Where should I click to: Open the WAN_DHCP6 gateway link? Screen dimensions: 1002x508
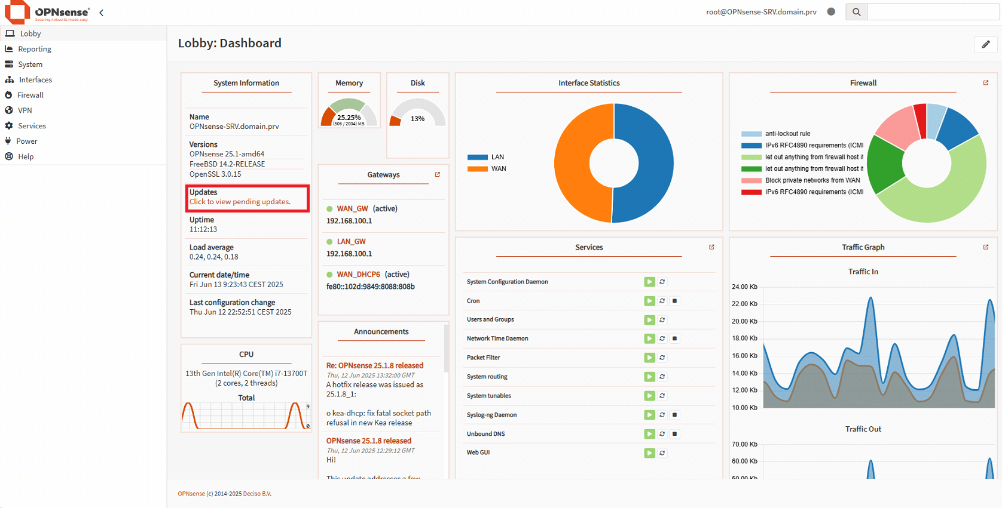pyautogui.click(x=358, y=274)
